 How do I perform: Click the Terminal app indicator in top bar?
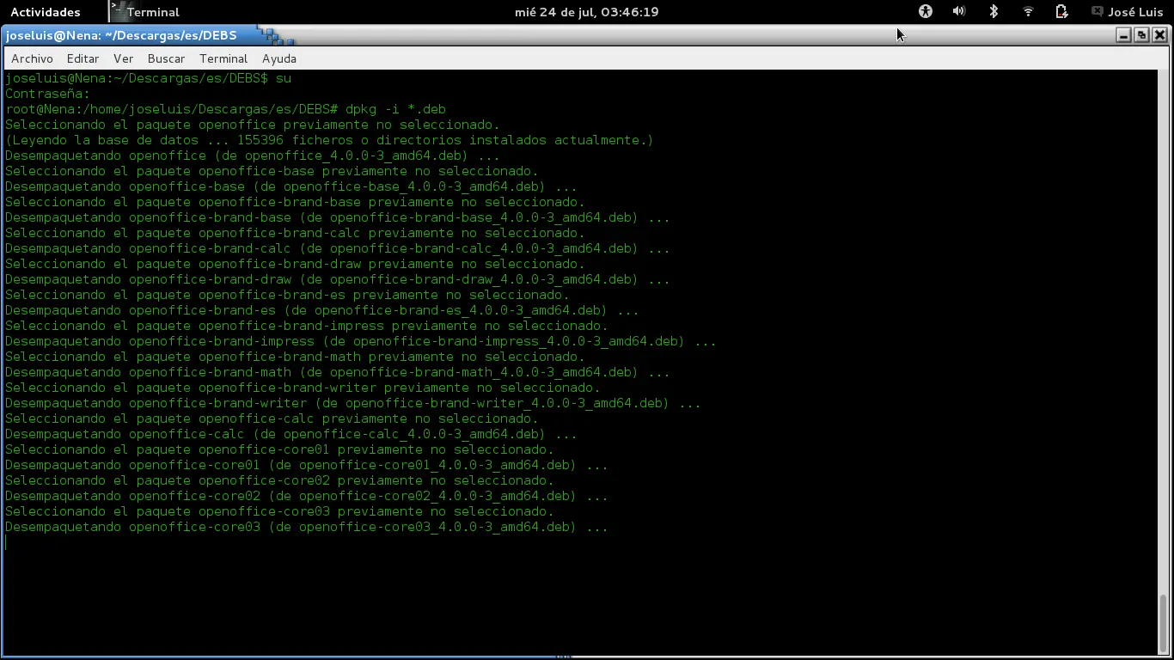[145, 12]
